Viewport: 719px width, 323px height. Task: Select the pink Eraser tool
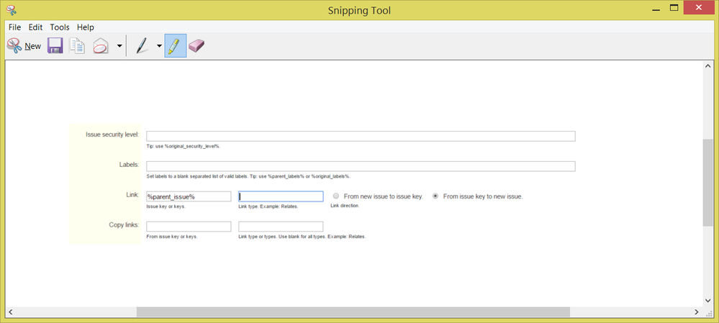(x=196, y=45)
